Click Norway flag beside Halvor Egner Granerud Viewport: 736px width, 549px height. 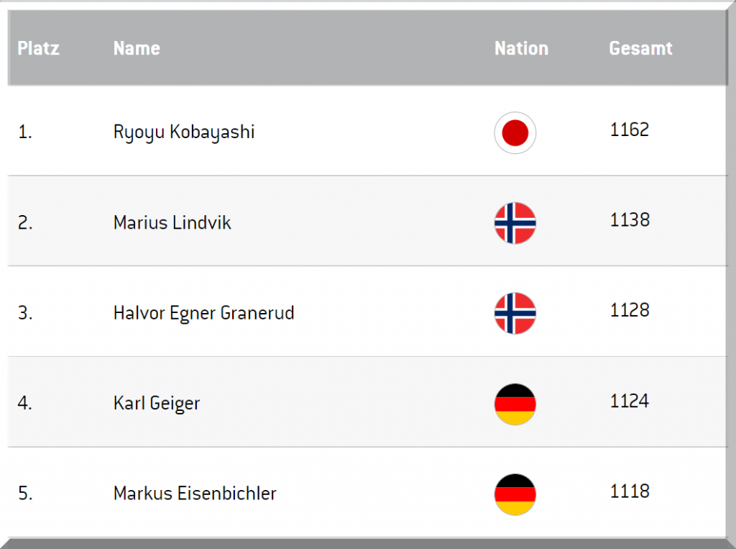click(x=515, y=314)
